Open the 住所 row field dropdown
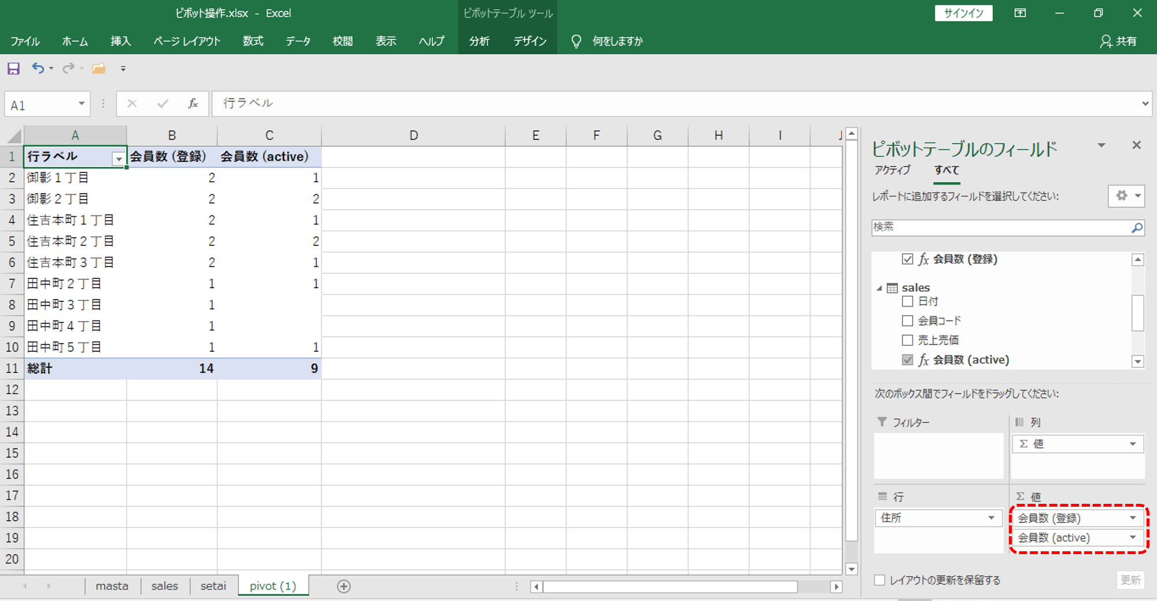 click(x=991, y=518)
